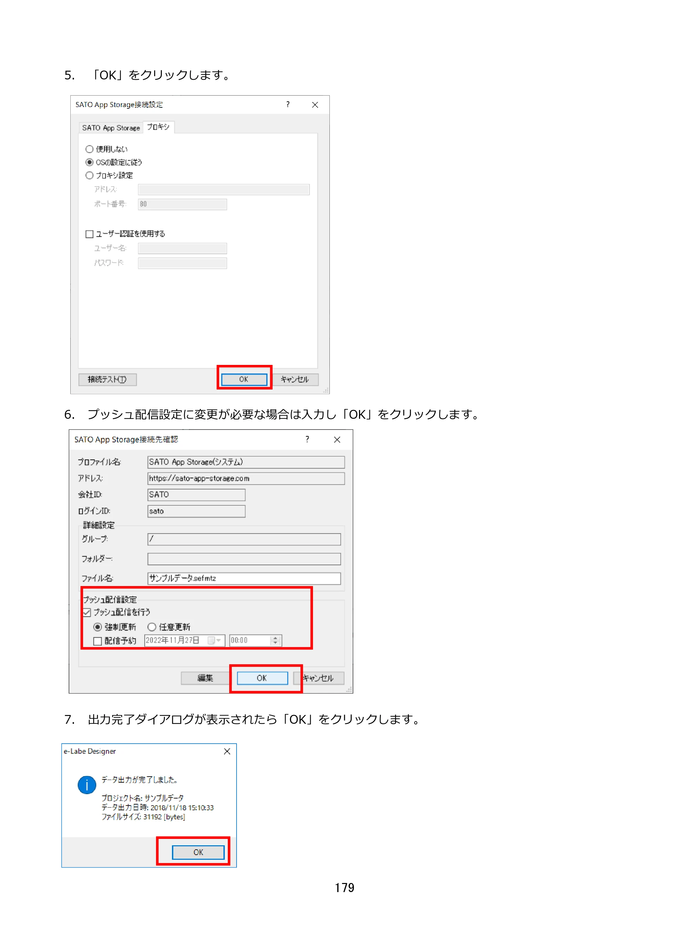Click キャンセル in the 接続設定 dialog
The image size is (673, 952).
pyautogui.click(x=295, y=379)
